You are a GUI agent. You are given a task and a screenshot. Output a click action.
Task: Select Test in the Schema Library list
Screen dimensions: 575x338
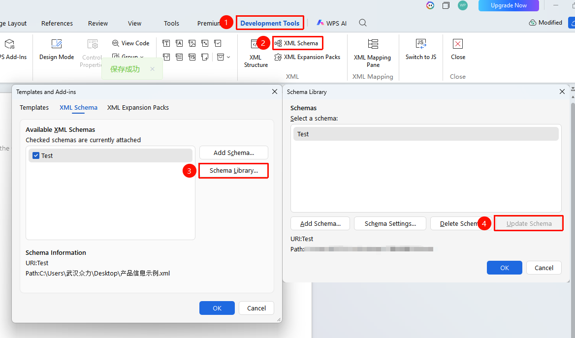[x=426, y=134]
